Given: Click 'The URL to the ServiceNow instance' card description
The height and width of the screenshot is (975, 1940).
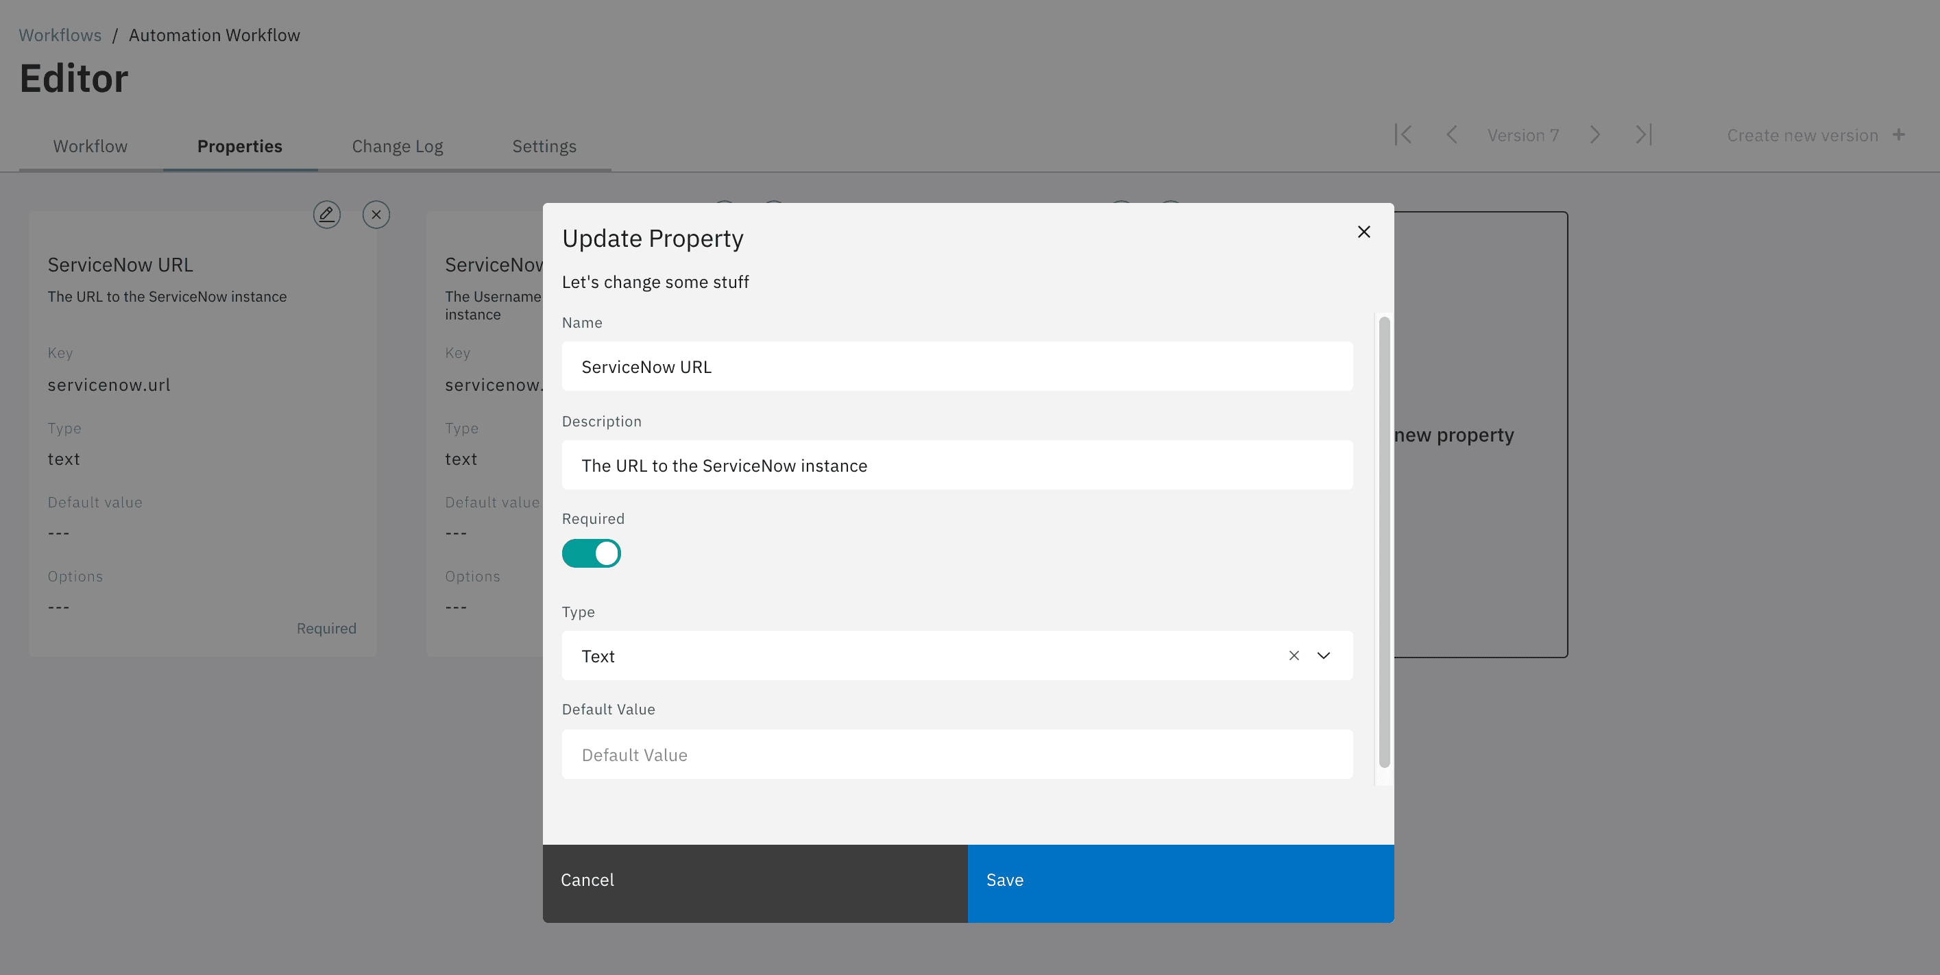Looking at the screenshot, I should pyautogui.click(x=167, y=297).
